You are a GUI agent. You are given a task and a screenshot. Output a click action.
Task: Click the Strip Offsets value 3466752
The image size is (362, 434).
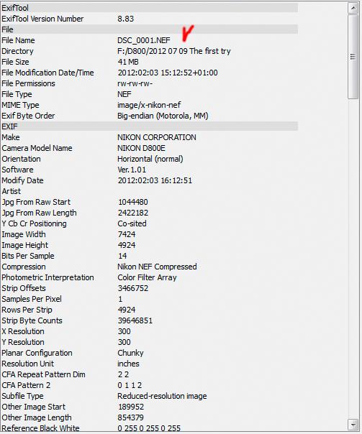pyautogui.click(x=133, y=288)
